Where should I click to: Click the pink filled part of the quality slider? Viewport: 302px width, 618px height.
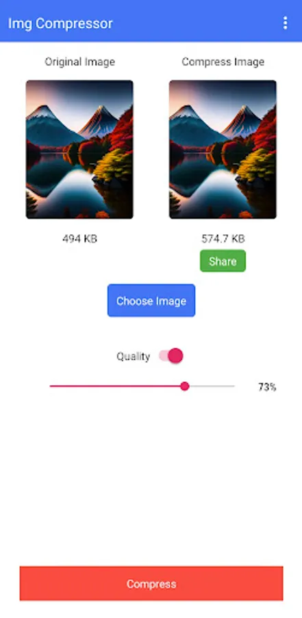(x=115, y=386)
